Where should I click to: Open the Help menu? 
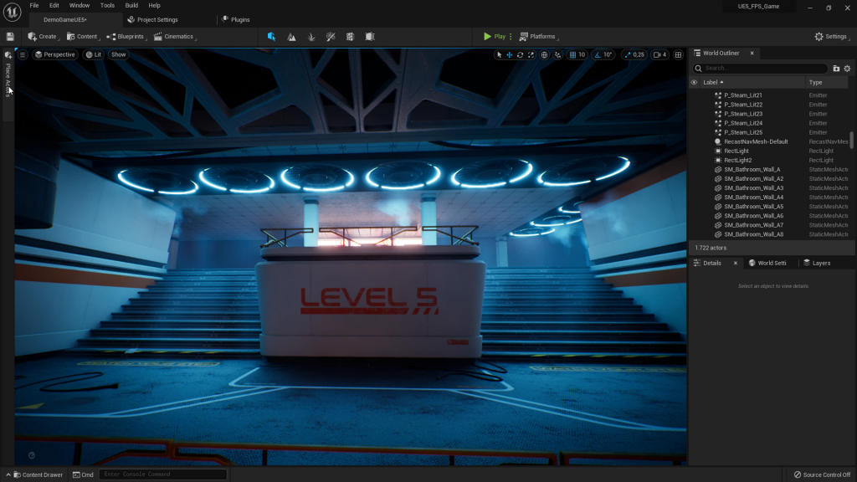[x=154, y=6]
